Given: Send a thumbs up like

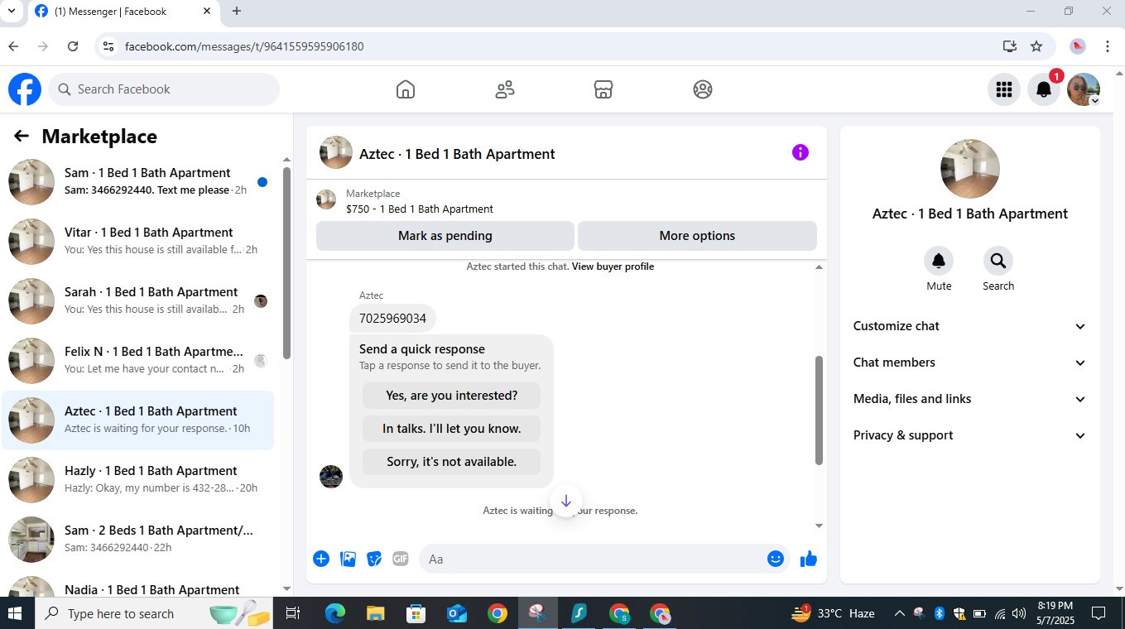Looking at the screenshot, I should click(x=809, y=559).
